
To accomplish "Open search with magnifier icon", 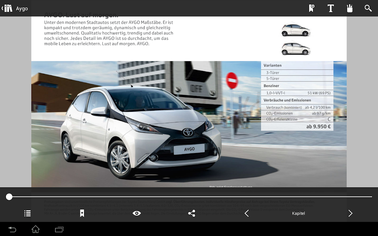I will pyautogui.click(x=368, y=8).
